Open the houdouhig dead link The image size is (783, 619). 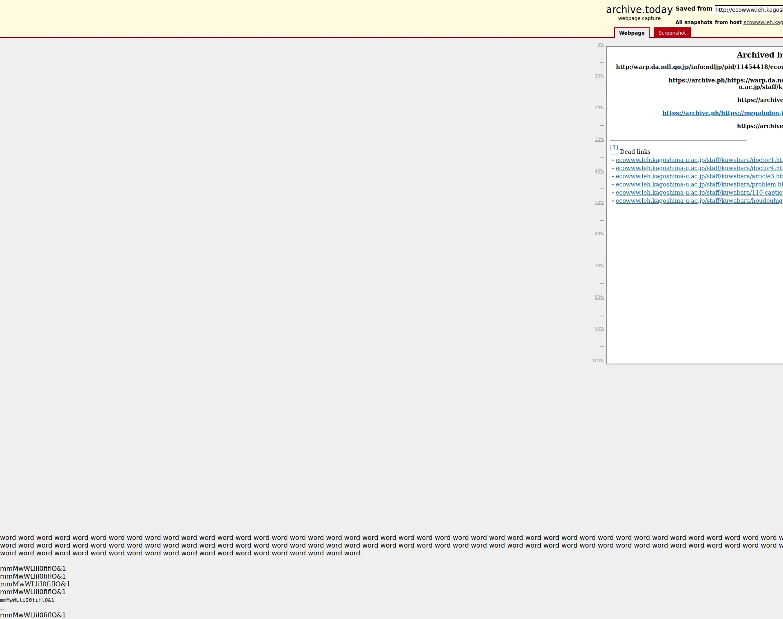pyautogui.click(x=699, y=201)
